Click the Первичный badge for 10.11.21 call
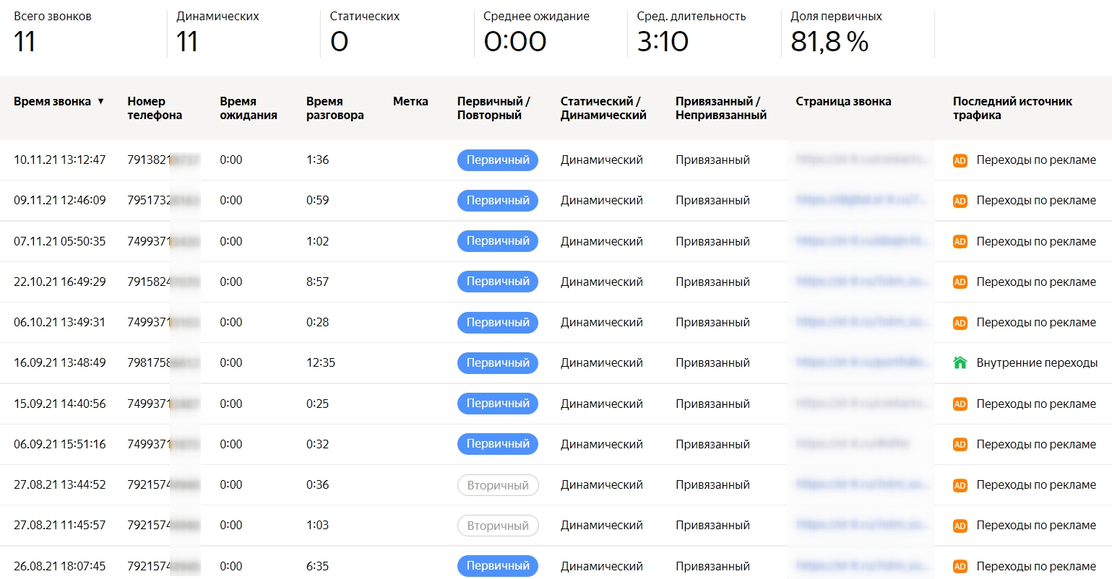Screen dimensions: 1112x579 498,160
